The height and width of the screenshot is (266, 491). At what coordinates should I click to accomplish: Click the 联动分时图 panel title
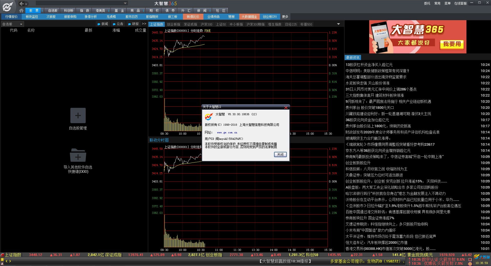(159, 140)
